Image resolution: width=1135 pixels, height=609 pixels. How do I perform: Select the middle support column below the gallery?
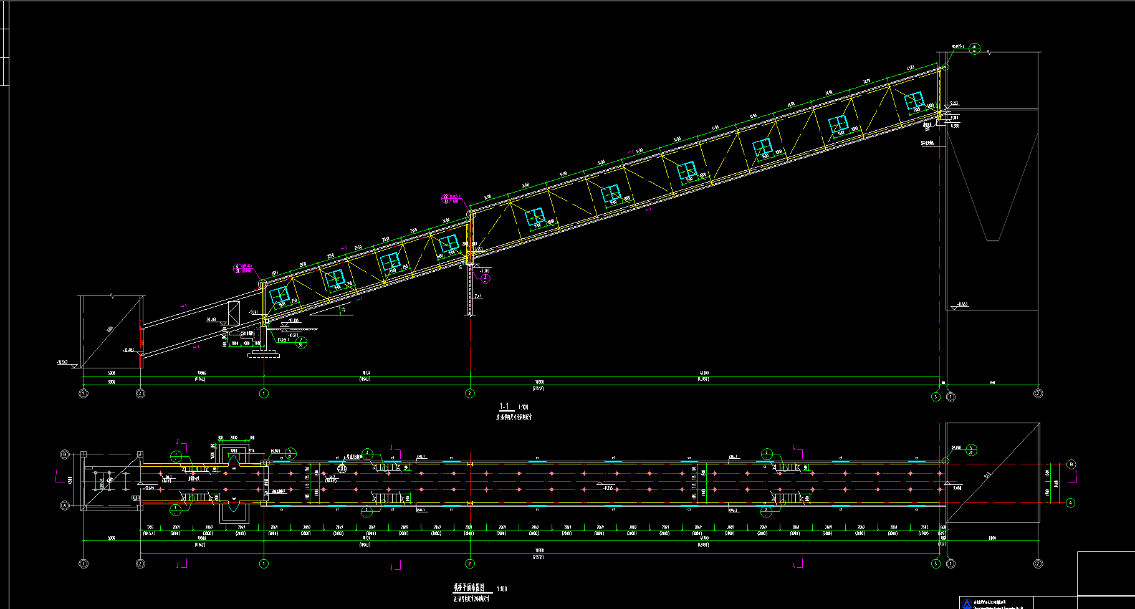coord(470,289)
